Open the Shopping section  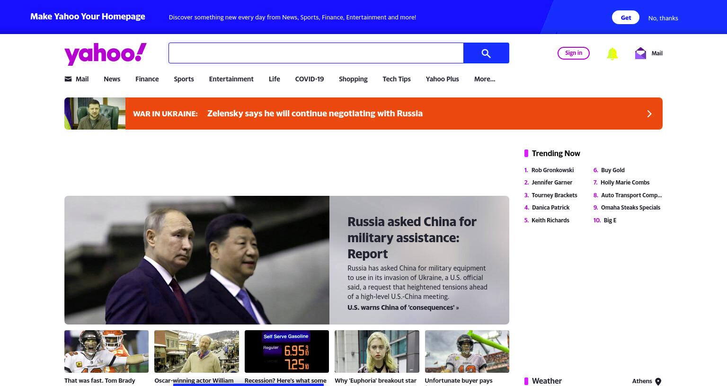(x=353, y=79)
